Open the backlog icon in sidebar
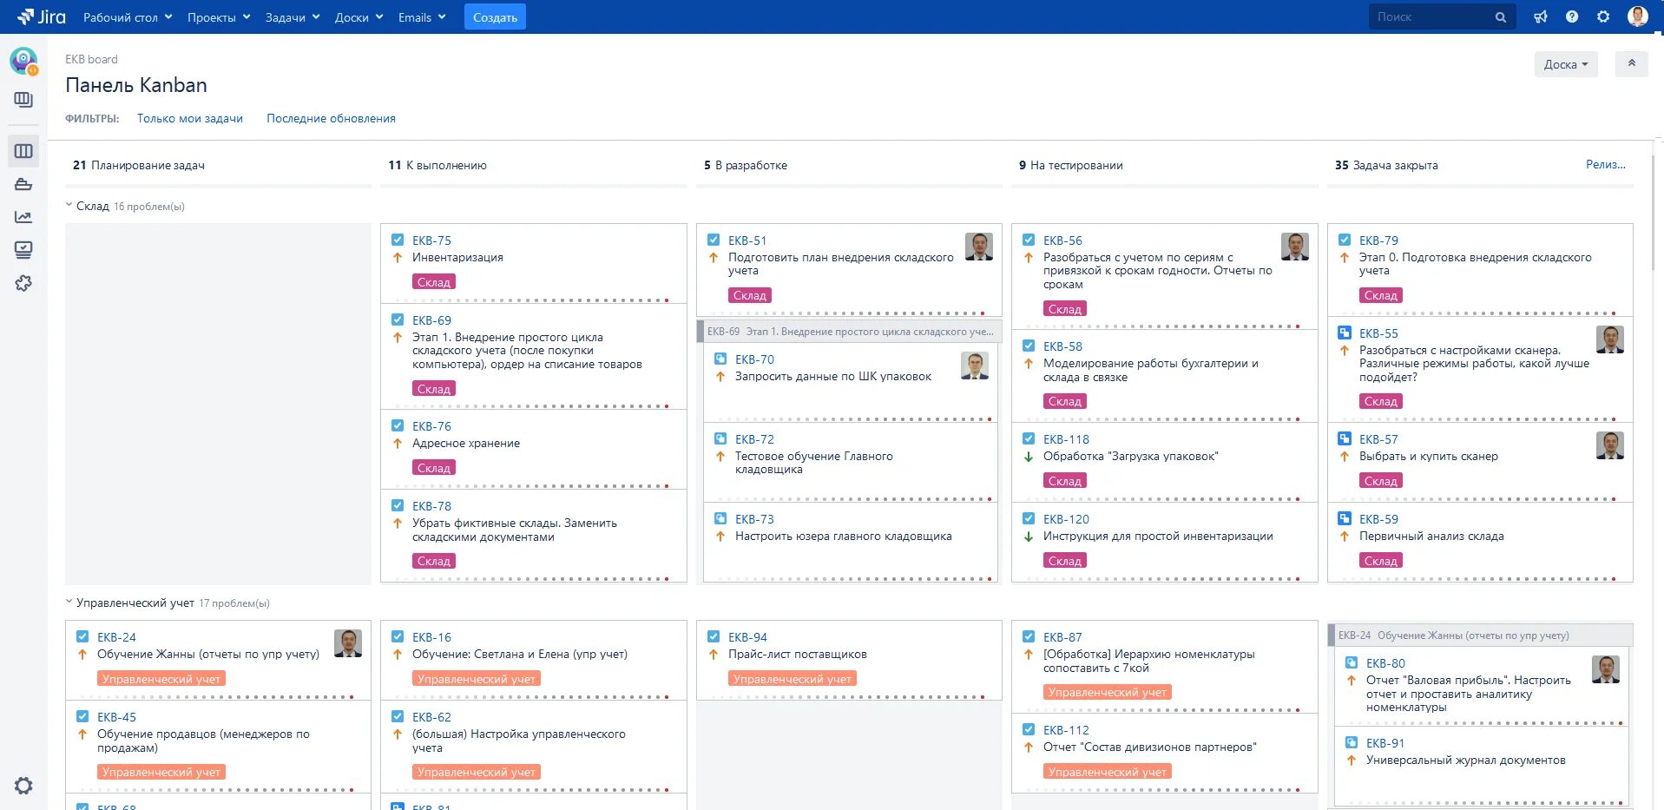The image size is (1664, 810). point(23,100)
